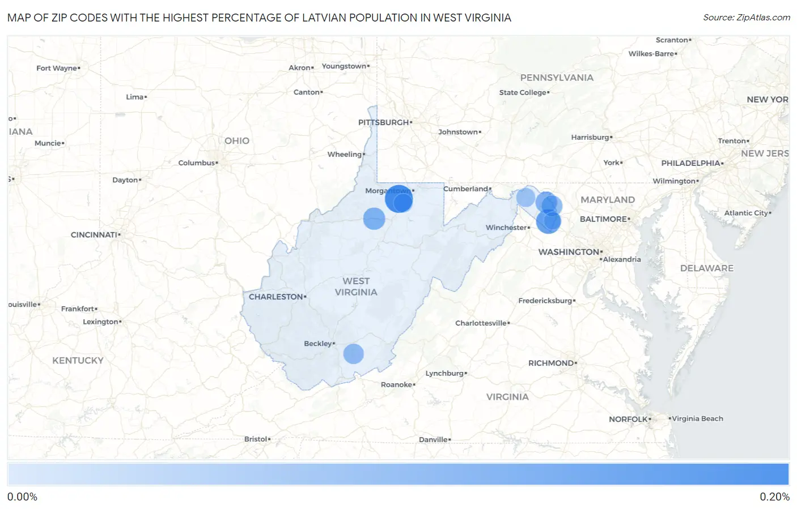Click the Scranton city label
Screen dimensions: 797x509
coord(672,40)
